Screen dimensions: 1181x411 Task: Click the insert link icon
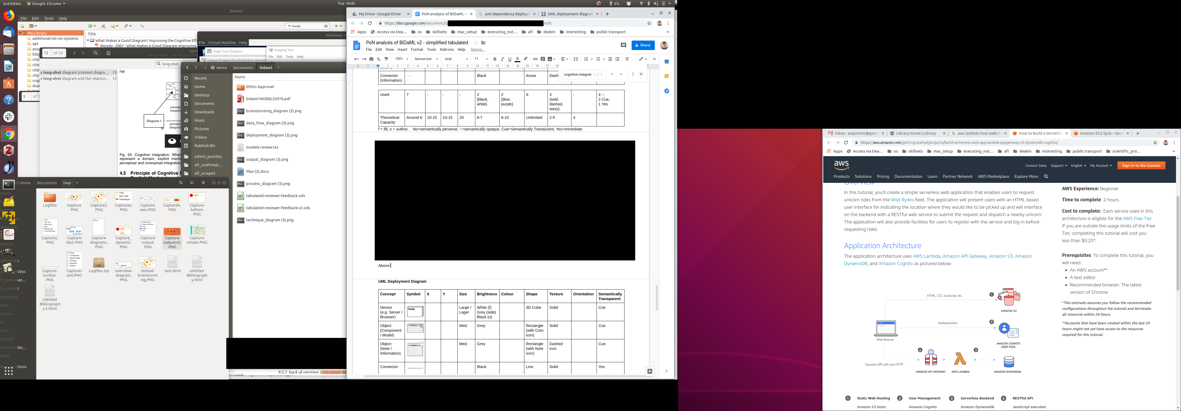(535, 59)
